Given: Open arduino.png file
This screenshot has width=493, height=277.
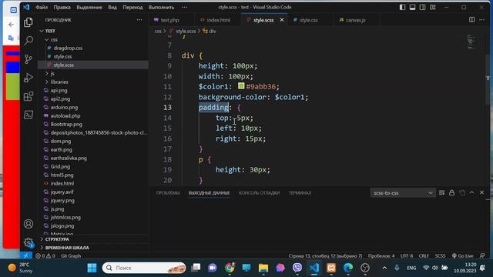Looking at the screenshot, I should (x=64, y=107).
